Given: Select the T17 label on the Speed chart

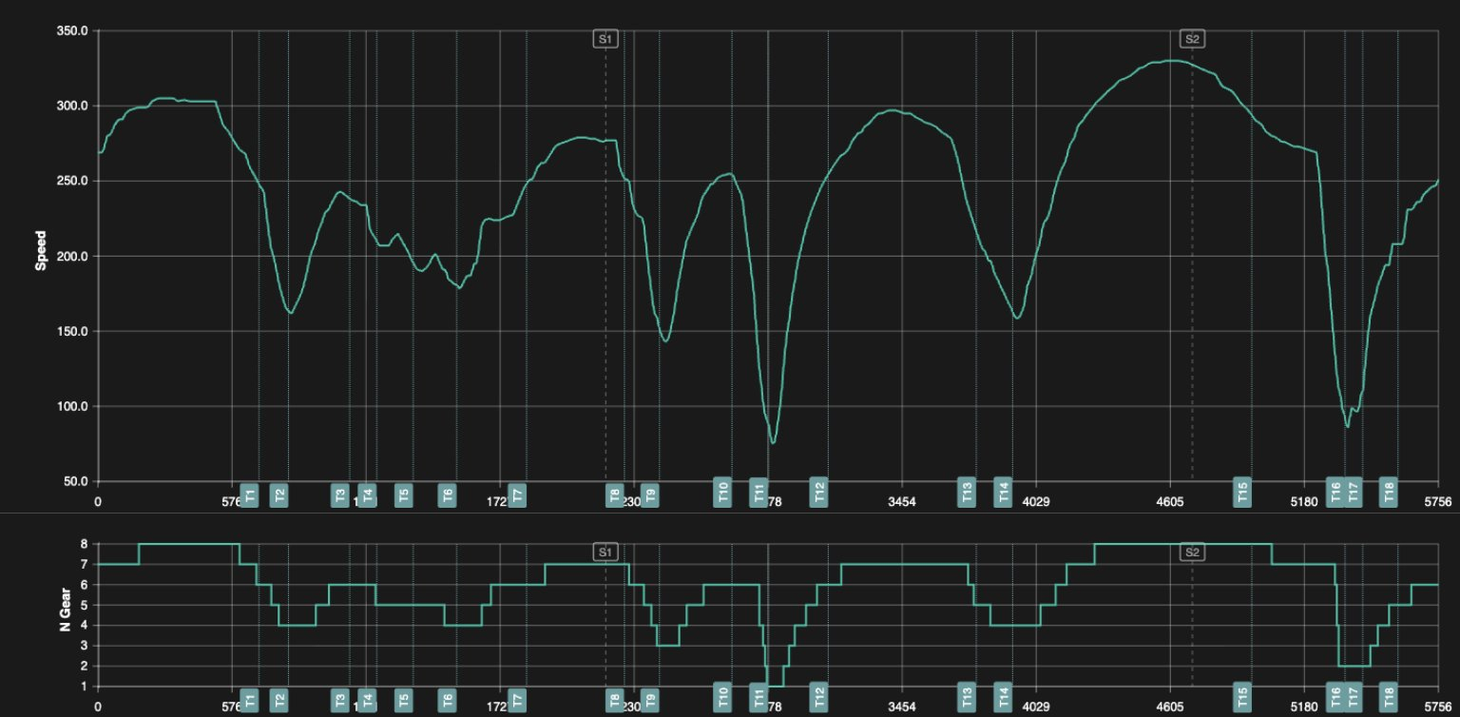Looking at the screenshot, I should click(1354, 493).
